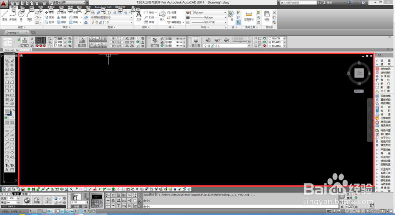Click the 移动 move tool
Viewport: 395px width, 215px height.
coord(49,12)
